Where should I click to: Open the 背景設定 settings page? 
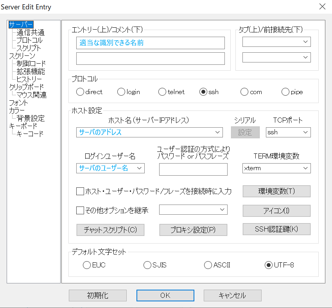click(x=31, y=118)
